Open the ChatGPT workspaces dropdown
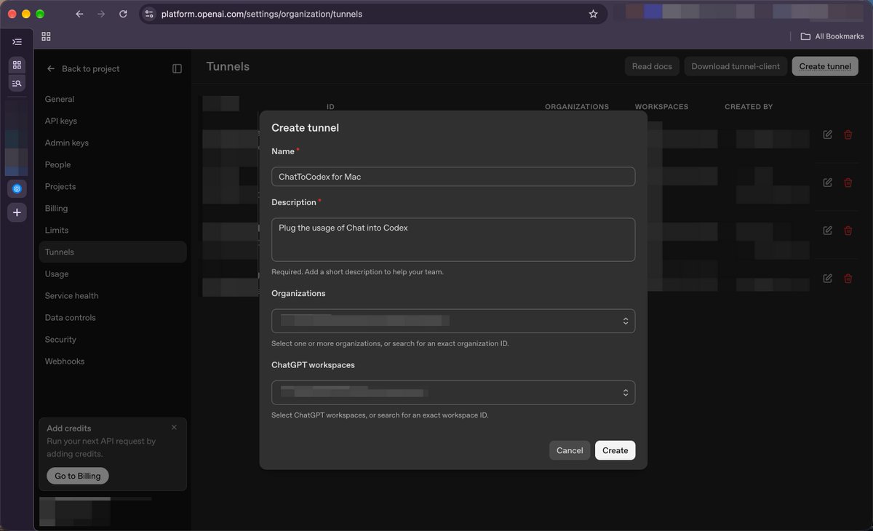This screenshot has width=873, height=531. (453, 393)
